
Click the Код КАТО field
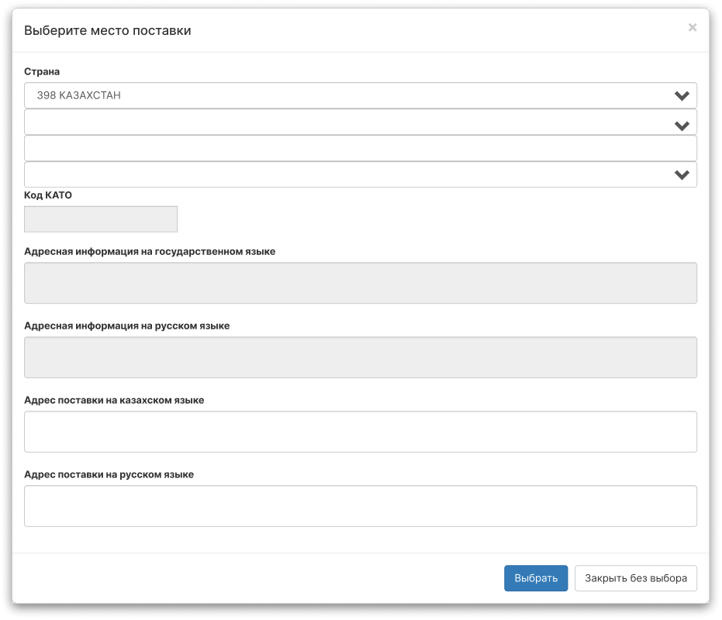[101, 219]
